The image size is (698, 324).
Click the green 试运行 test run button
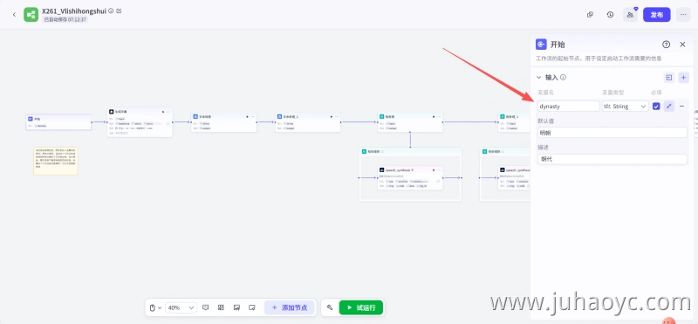coord(360,307)
